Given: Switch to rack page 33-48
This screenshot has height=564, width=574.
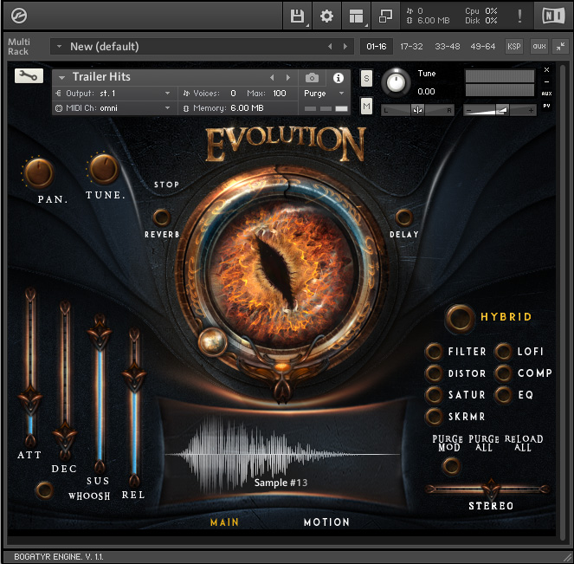Looking at the screenshot, I should click(x=448, y=47).
